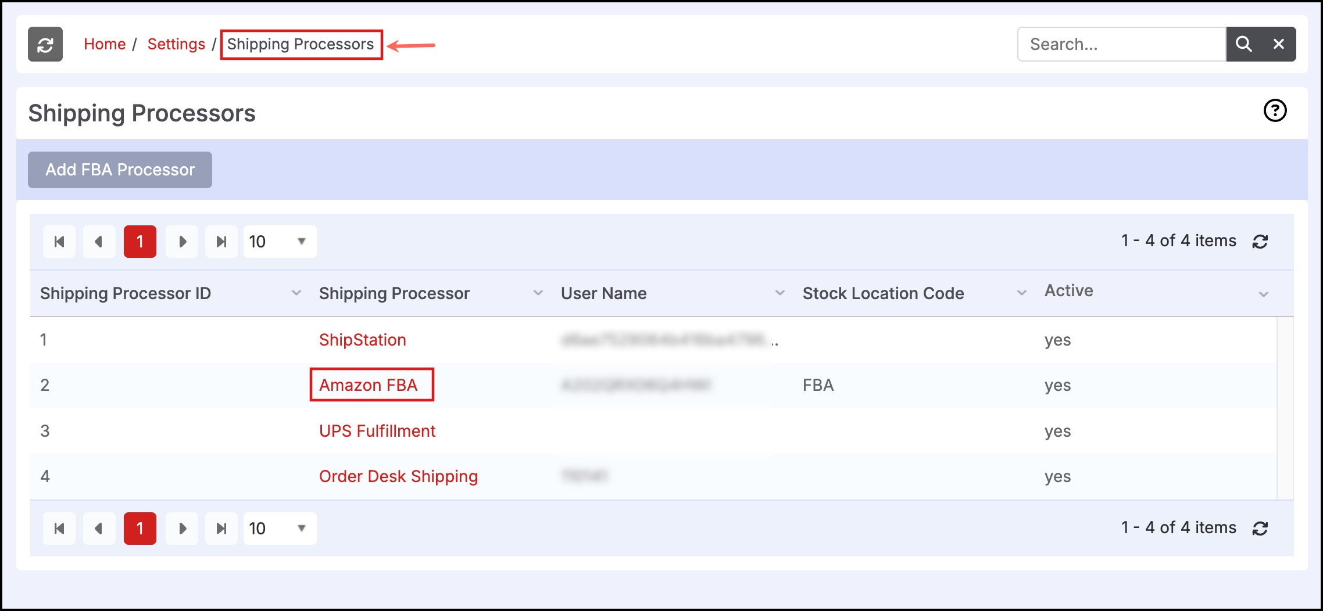The height and width of the screenshot is (611, 1323).
Task: Sort by Shipping Processor ID header
Action: click(x=126, y=293)
